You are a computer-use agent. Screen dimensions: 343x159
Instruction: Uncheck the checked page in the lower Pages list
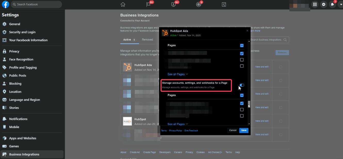[x=242, y=103]
